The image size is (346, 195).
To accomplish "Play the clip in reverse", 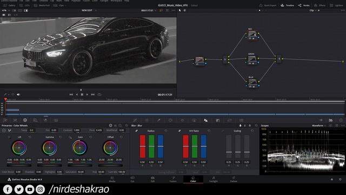I will 77,94.
